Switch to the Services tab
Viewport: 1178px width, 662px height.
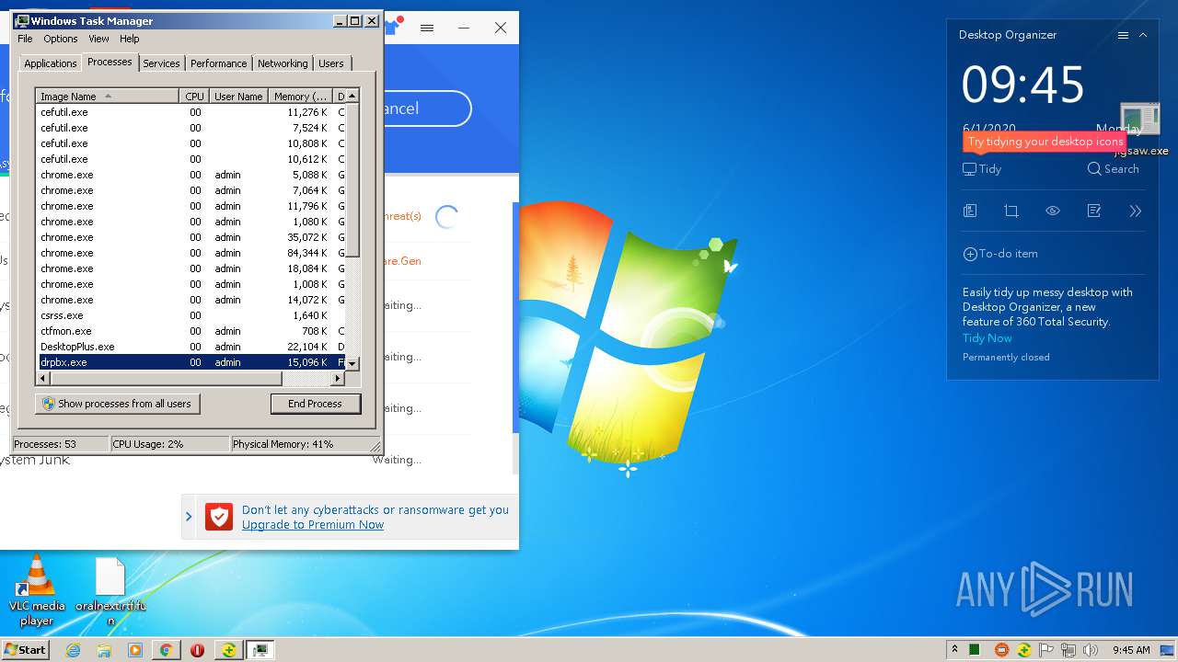161,63
